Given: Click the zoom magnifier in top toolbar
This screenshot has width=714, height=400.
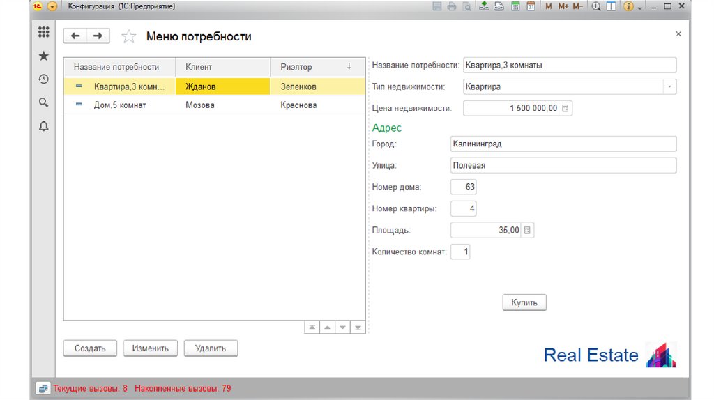Looking at the screenshot, I should 596,6.
